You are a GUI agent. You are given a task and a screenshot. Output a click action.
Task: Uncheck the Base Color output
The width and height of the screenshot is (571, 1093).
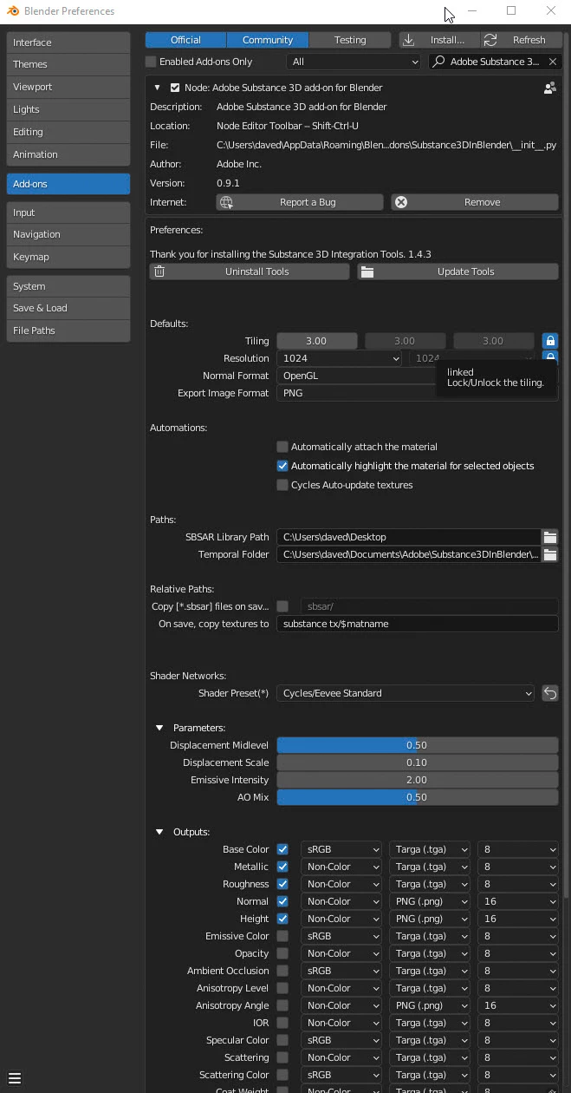(x=282, y=849)
